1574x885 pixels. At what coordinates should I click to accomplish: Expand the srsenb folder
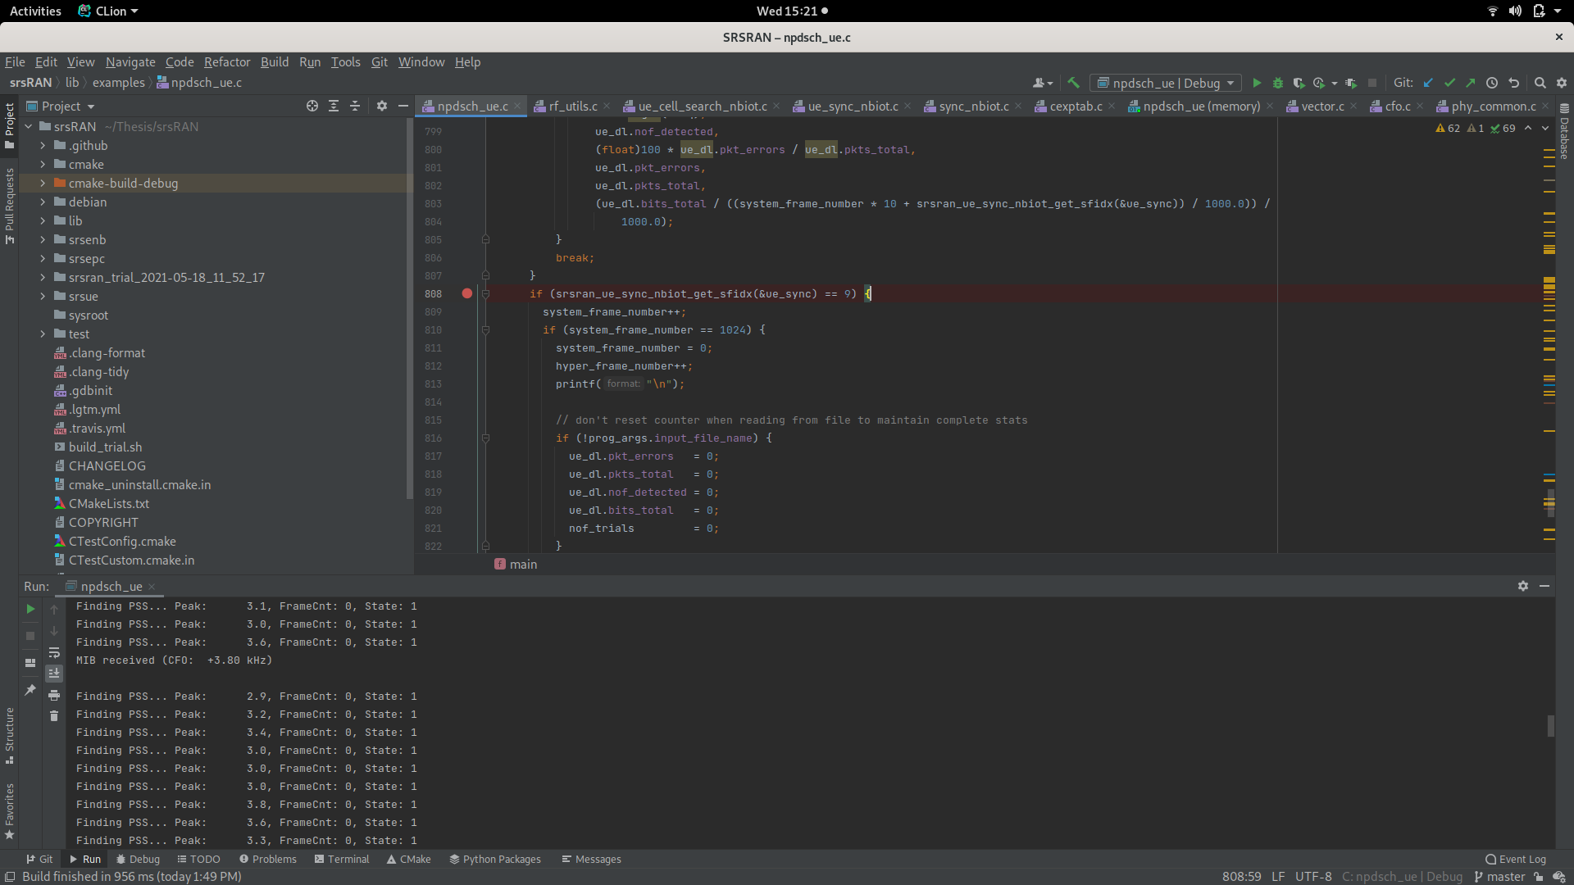[43, 239]
